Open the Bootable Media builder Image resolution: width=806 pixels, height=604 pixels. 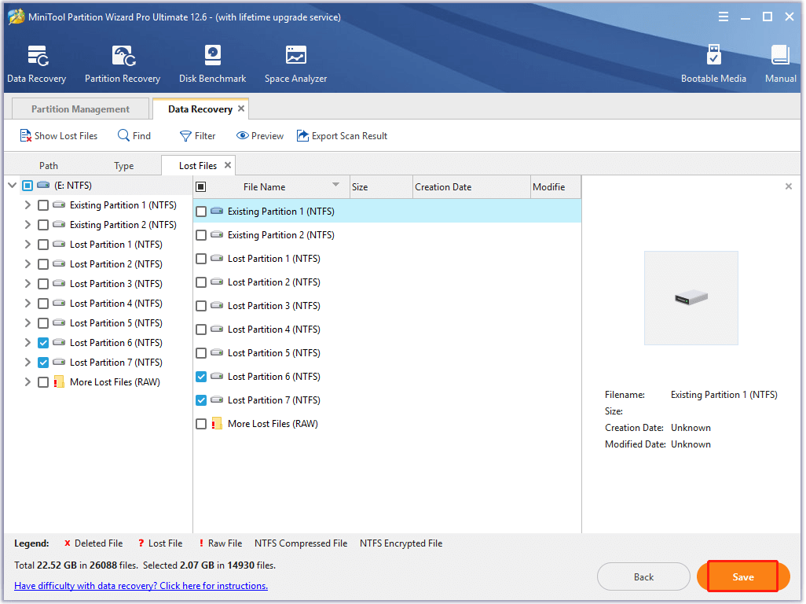[x=713, y=55]
